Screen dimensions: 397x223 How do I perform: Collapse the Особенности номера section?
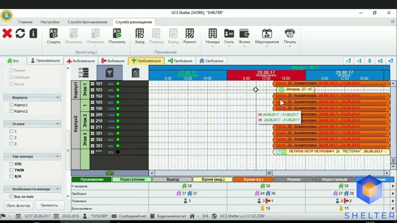point(58,189)
